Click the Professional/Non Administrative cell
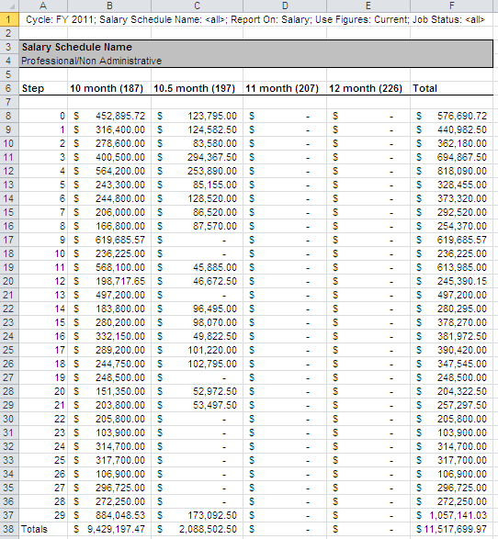This screenshot has height=539, width=498. (255, 61)
